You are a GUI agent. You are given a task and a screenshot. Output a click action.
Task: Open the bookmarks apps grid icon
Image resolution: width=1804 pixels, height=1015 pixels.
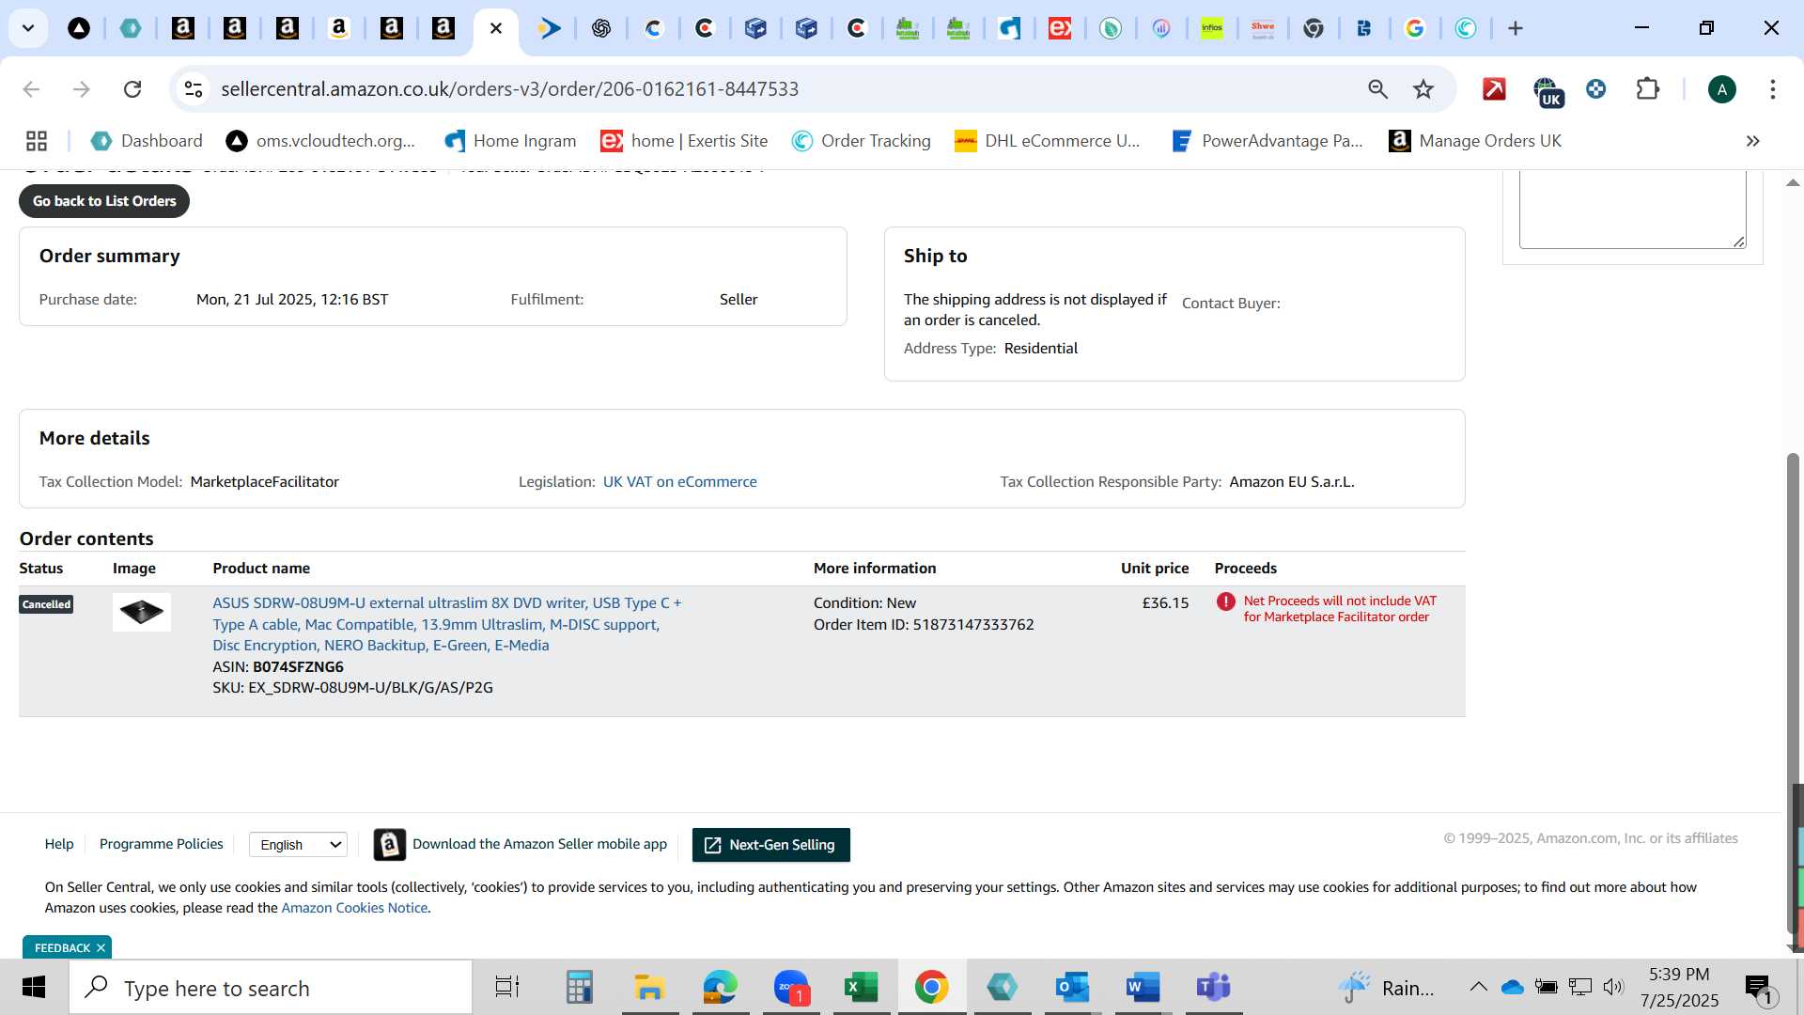pyautogui.click(x=37, y=141)
